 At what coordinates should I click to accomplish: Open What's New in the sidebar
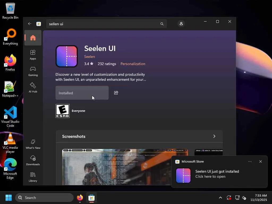pyautogui.click(x=33, y=144)
